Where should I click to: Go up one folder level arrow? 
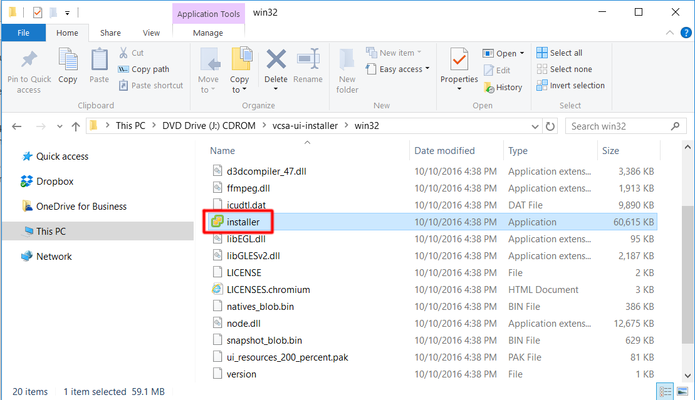coord(76,126)
